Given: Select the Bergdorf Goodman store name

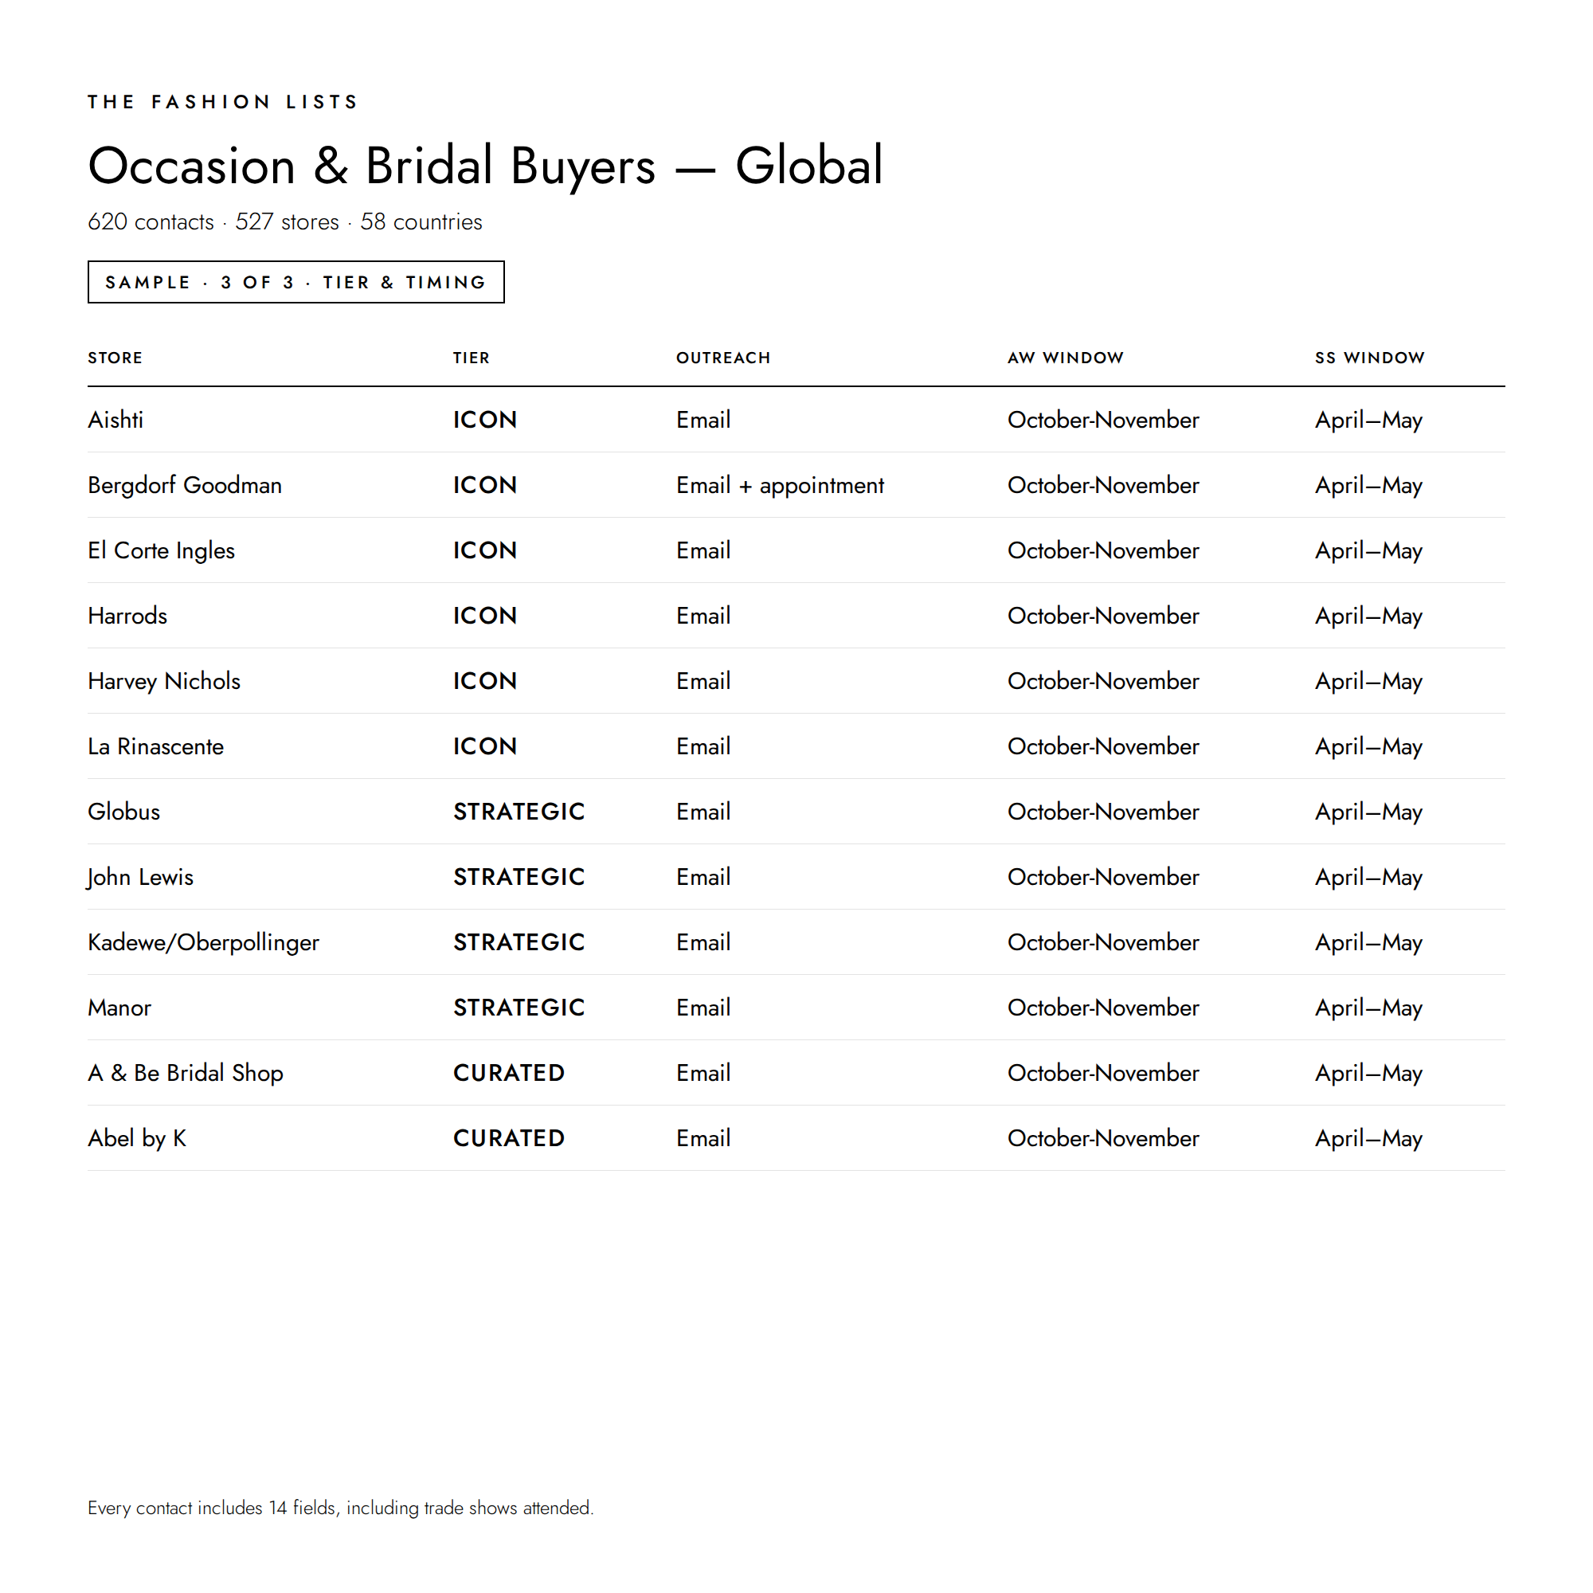Looking at the screenshot, I should point(185,485).
